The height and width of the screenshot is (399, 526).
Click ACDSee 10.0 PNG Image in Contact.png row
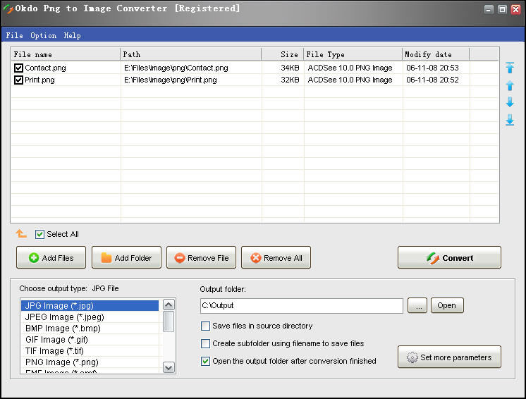pos(350,68)
